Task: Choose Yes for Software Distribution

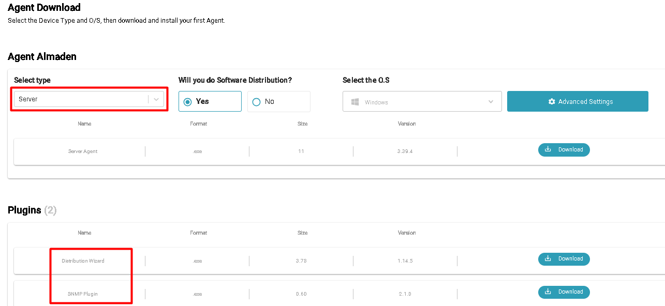Action: tap(210, 101)
